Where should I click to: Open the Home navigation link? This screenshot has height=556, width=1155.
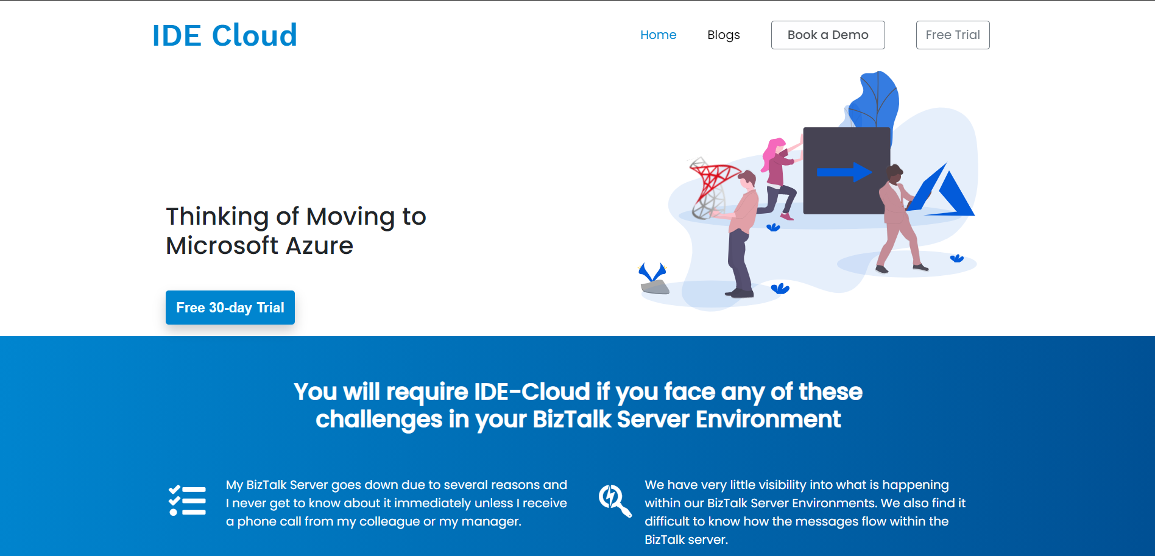658,35
